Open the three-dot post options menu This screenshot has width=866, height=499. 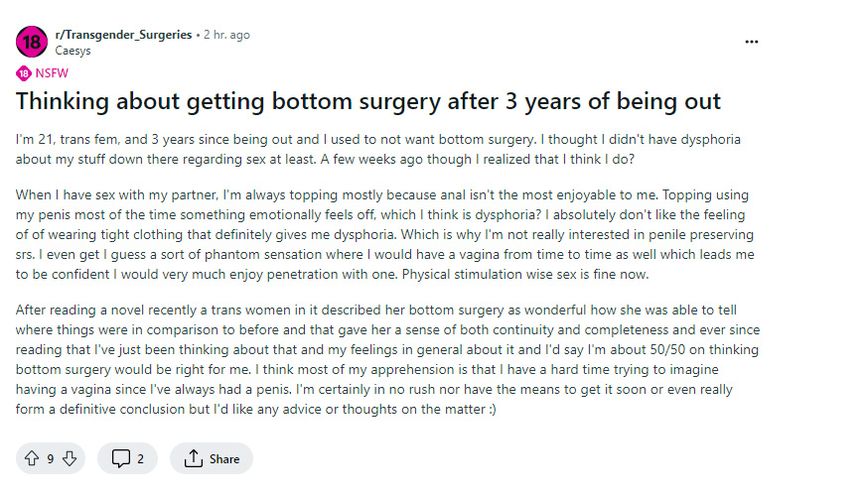(751, 42)
